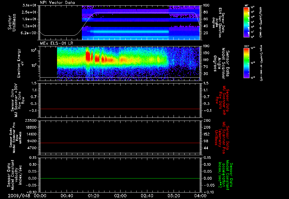
Task: Click the 190 scanner angle tick value
Action: click(x=206, y=46)
